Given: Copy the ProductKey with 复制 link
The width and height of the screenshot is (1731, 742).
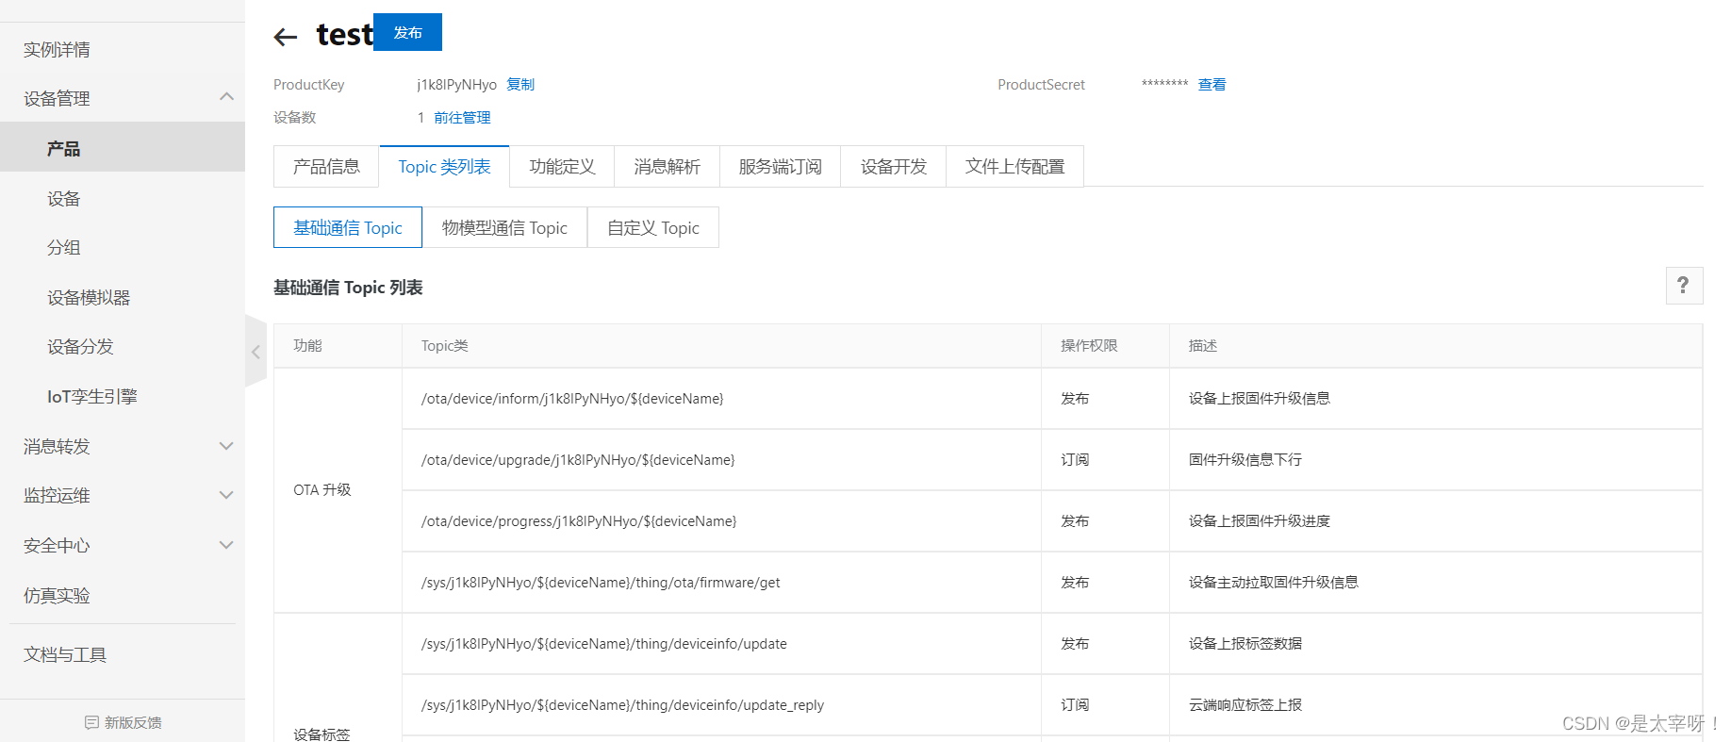Looking at the screenshot, I should tap(520, 84).
